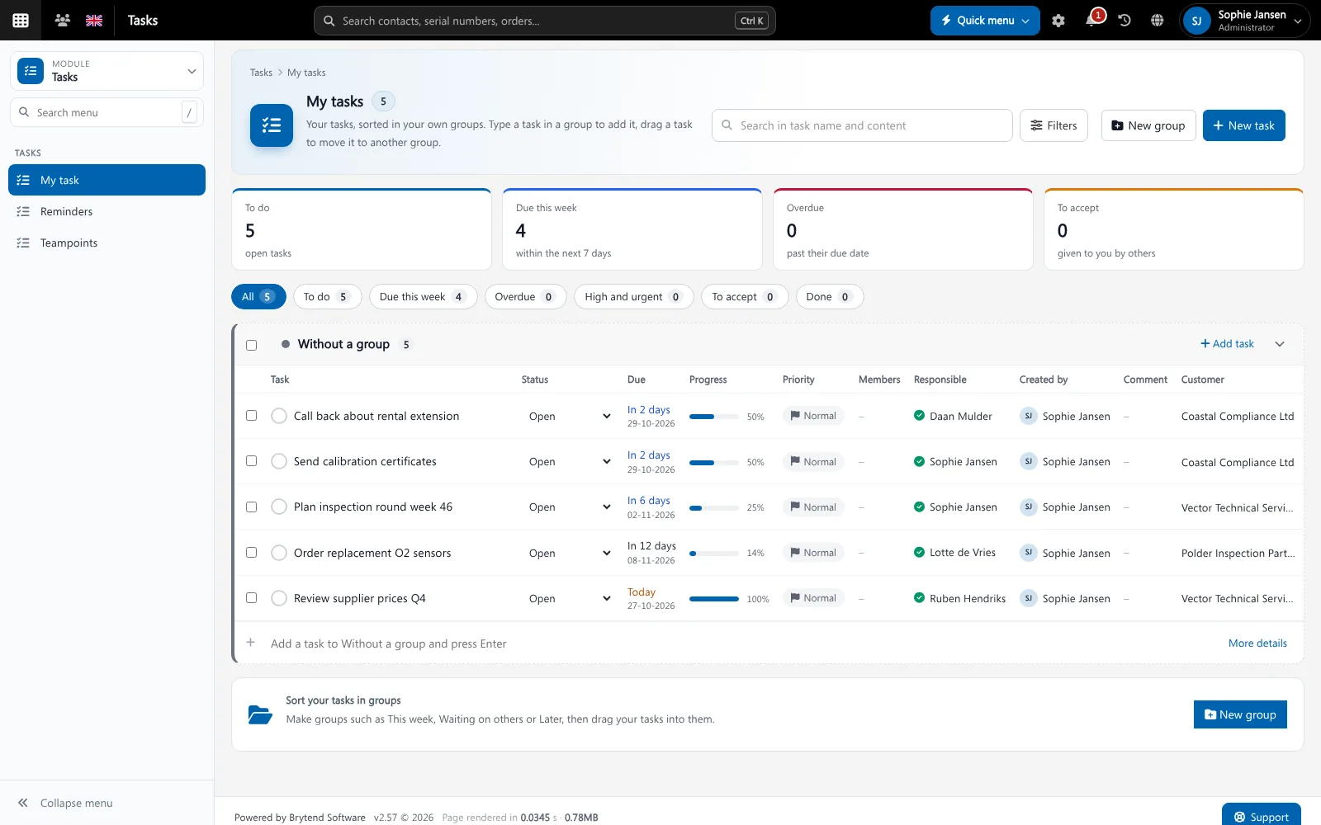Check the 'Plan inspection round week 46' row
The image size is (1321, 825).
coord(252,507)
